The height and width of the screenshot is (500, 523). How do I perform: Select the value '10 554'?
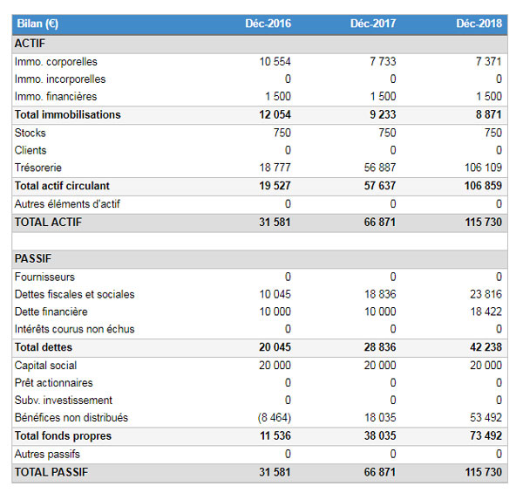point(275,61)
